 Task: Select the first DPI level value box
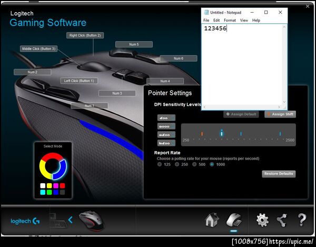coord(166,118)
